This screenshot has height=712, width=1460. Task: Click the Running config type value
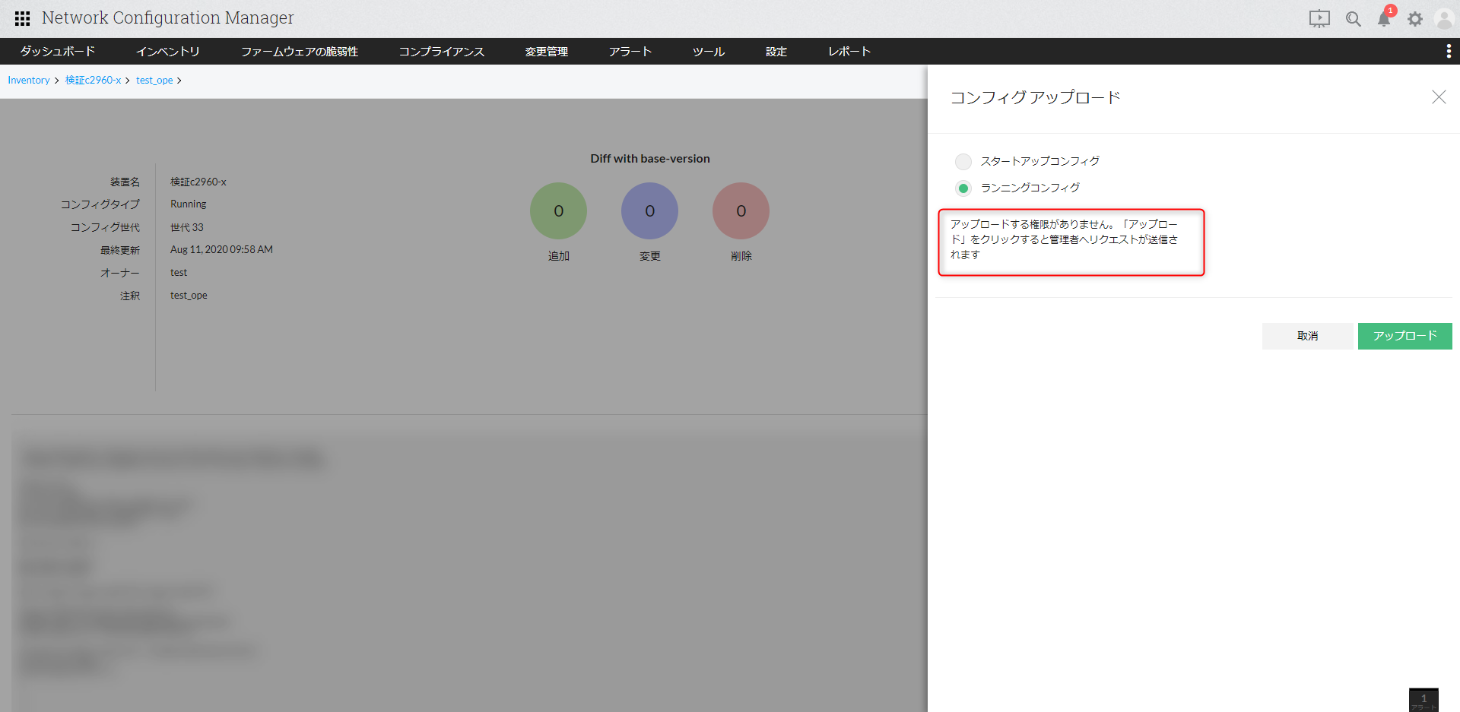(x=188, y=204)
